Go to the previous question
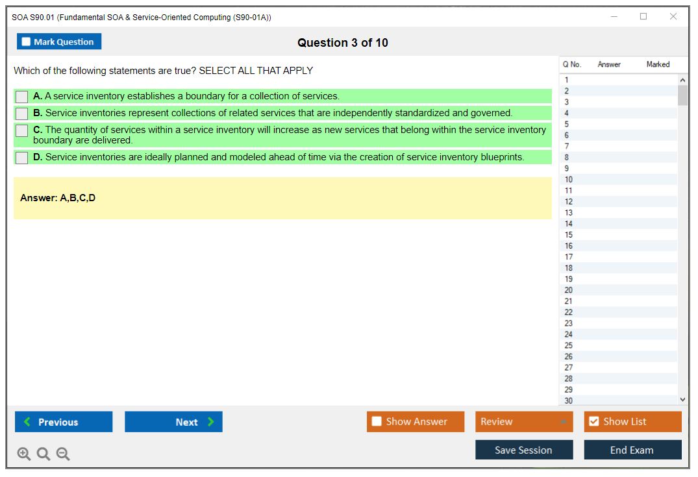This screenshot has height=477, width=698. point(64,422)
